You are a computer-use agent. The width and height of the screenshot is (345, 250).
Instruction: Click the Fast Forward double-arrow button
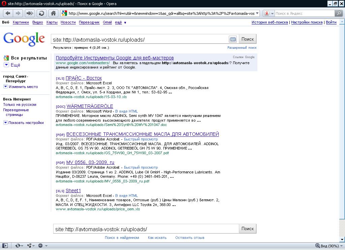(x=30, y=13)
